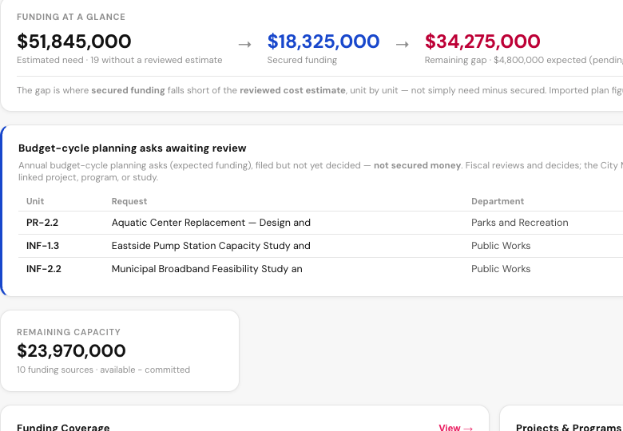Click Public Works in the INF-1.3 row
The width and height of the screenshot is (623, 431).
coord(501,246)
